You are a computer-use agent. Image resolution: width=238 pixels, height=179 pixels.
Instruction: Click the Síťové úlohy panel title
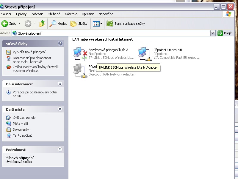click(17, 44)
